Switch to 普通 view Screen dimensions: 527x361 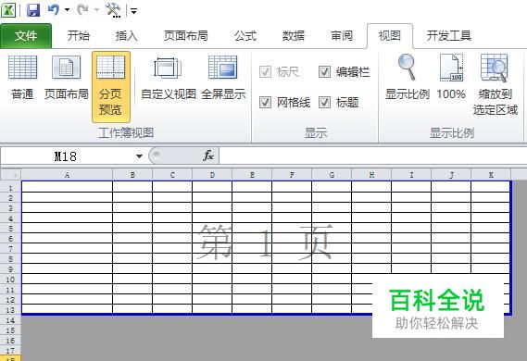point(22,78)
